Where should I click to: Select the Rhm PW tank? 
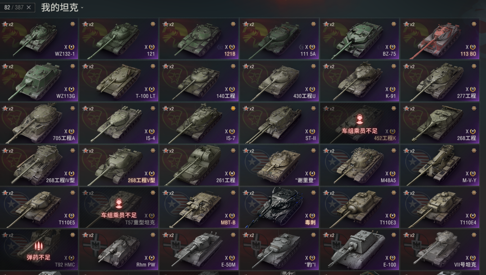(119, 250)
